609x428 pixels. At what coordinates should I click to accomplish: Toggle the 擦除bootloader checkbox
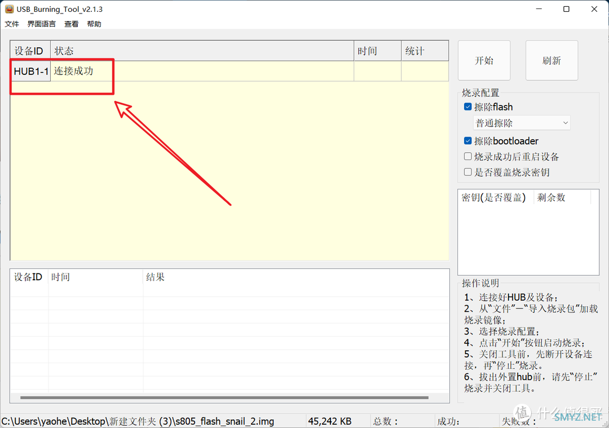coord(468,140)
